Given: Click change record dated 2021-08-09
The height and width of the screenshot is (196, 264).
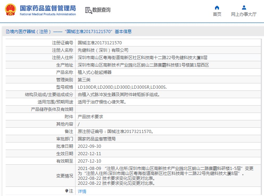Looking at the screenshot, I should click(165, 171).
